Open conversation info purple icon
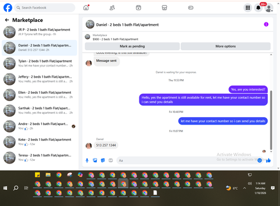 (266, 25)
